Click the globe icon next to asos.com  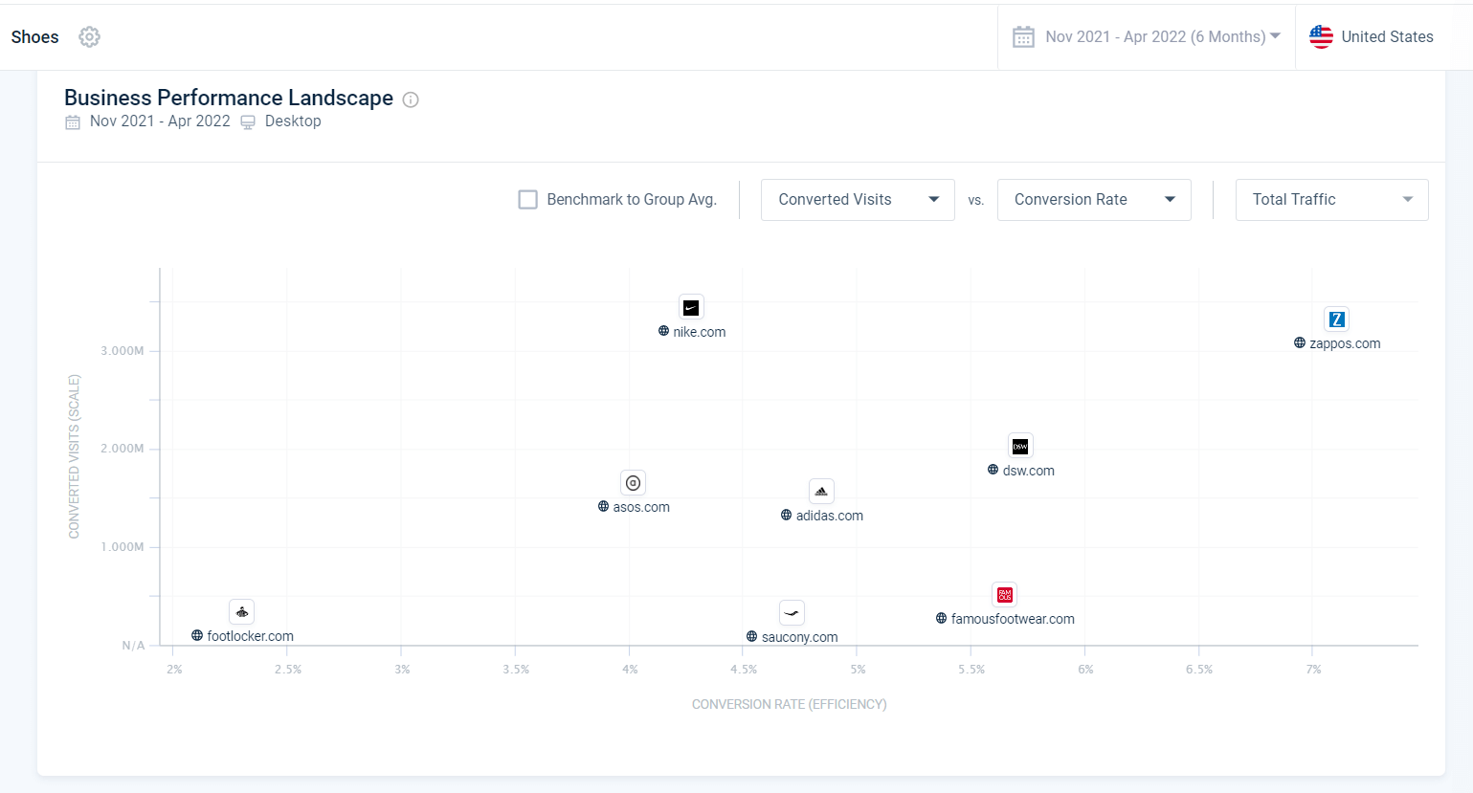tap(603, 506)
